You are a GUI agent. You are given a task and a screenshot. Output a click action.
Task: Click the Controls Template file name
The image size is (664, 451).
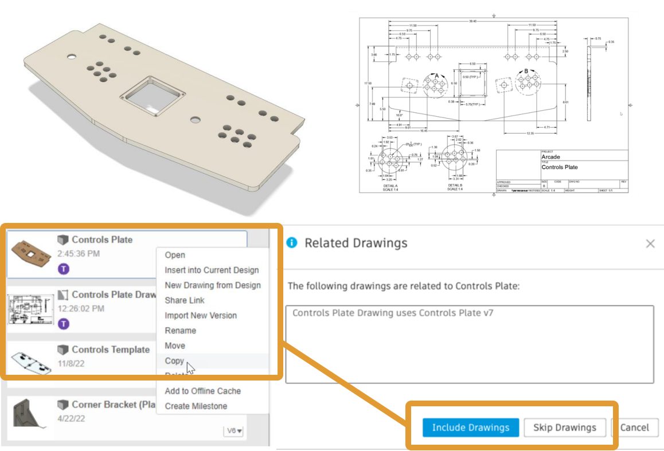pos(111,350)
